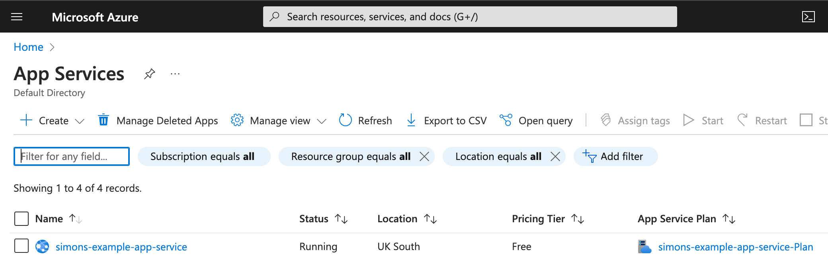Sort by Name using the arrows icon
The height and width of the screenshot is (258, 828).
point(75,218)
